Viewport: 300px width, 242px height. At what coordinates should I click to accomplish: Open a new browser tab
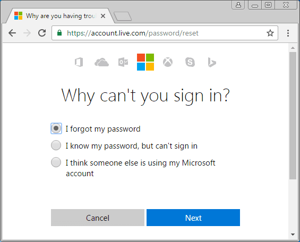tap(123, 16)
